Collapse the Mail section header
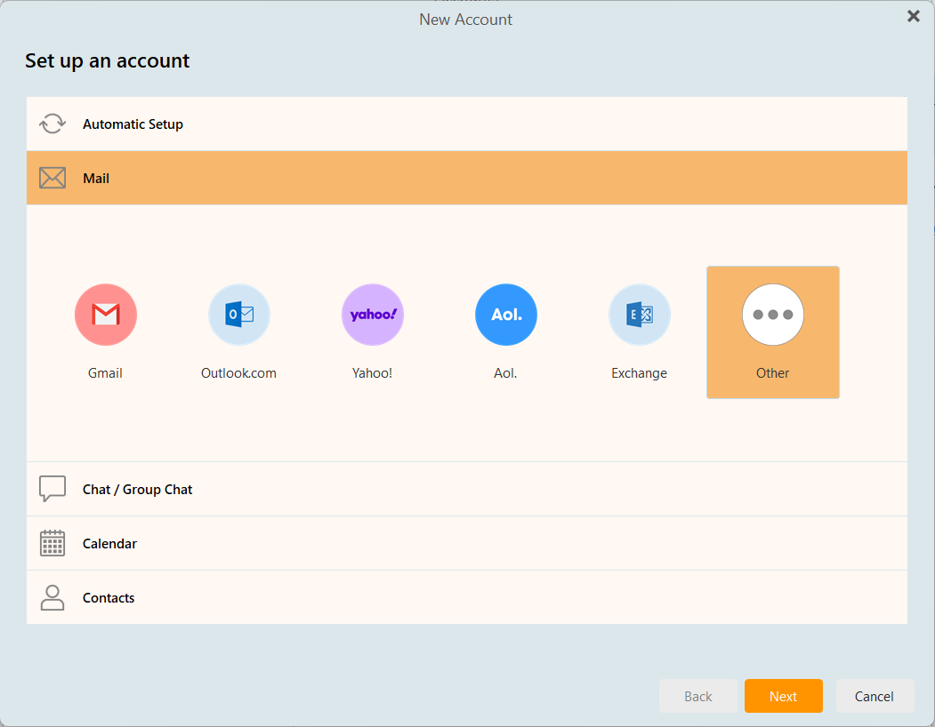Screen dimensions: 935x727 coord(467,178)
